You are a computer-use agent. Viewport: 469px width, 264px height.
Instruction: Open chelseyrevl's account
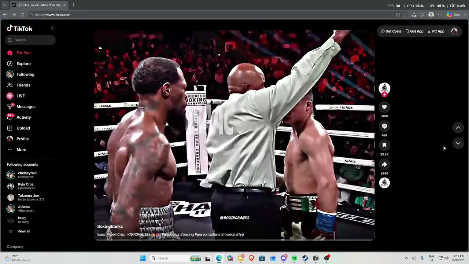(27, 175)
